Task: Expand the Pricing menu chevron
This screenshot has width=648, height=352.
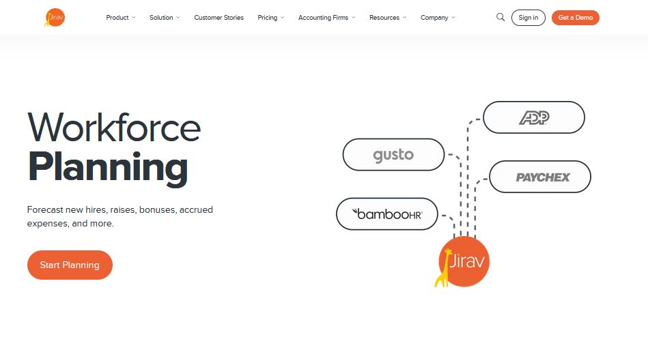Action: coord(282,18)
